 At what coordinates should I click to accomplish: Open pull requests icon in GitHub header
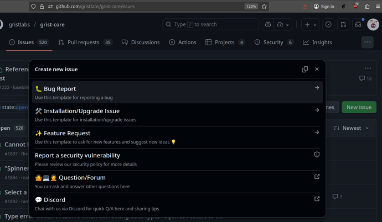point(344,24)
